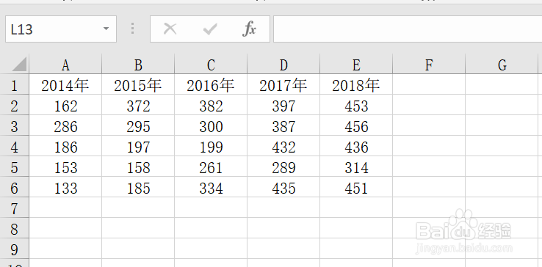Viewport: 542px width, 267px height.
Task: Select column G header
Action: coord(502,65)
